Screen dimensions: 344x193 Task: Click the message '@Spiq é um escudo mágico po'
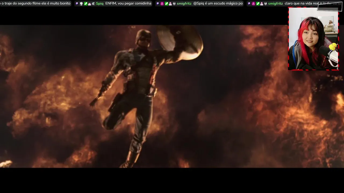click(x=218, y=3)
